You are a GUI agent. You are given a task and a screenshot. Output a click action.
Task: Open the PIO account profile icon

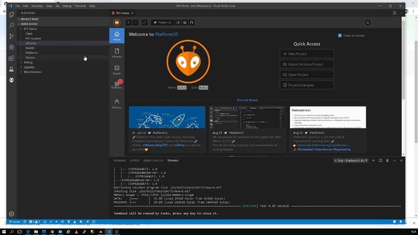pyautogui.click(x=368, y=23)
